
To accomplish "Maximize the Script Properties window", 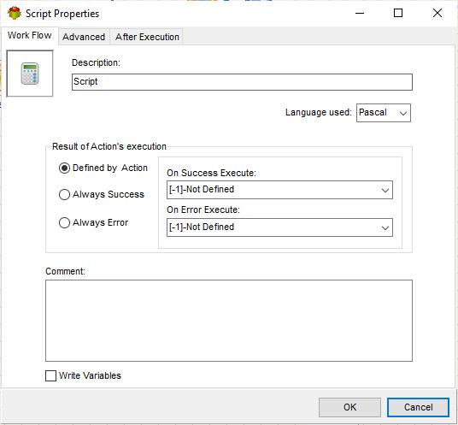I will click(398, 13).
